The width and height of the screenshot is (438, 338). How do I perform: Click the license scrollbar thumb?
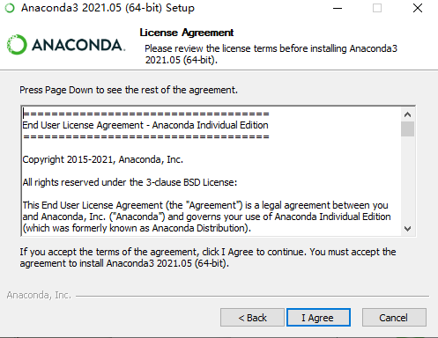coord(407,129)
